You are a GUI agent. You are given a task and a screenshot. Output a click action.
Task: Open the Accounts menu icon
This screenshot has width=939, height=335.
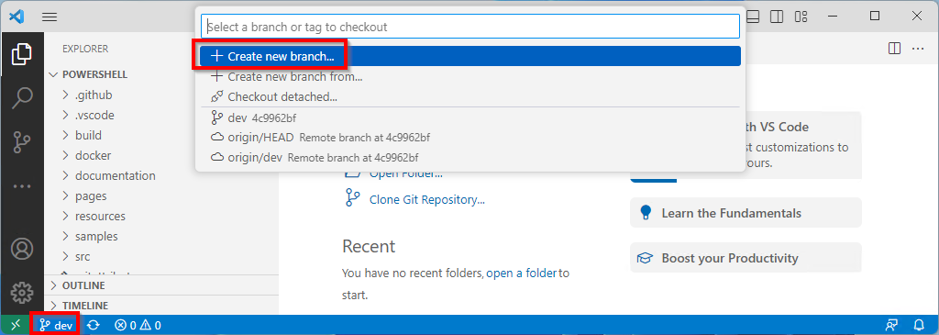coord(22,249)
